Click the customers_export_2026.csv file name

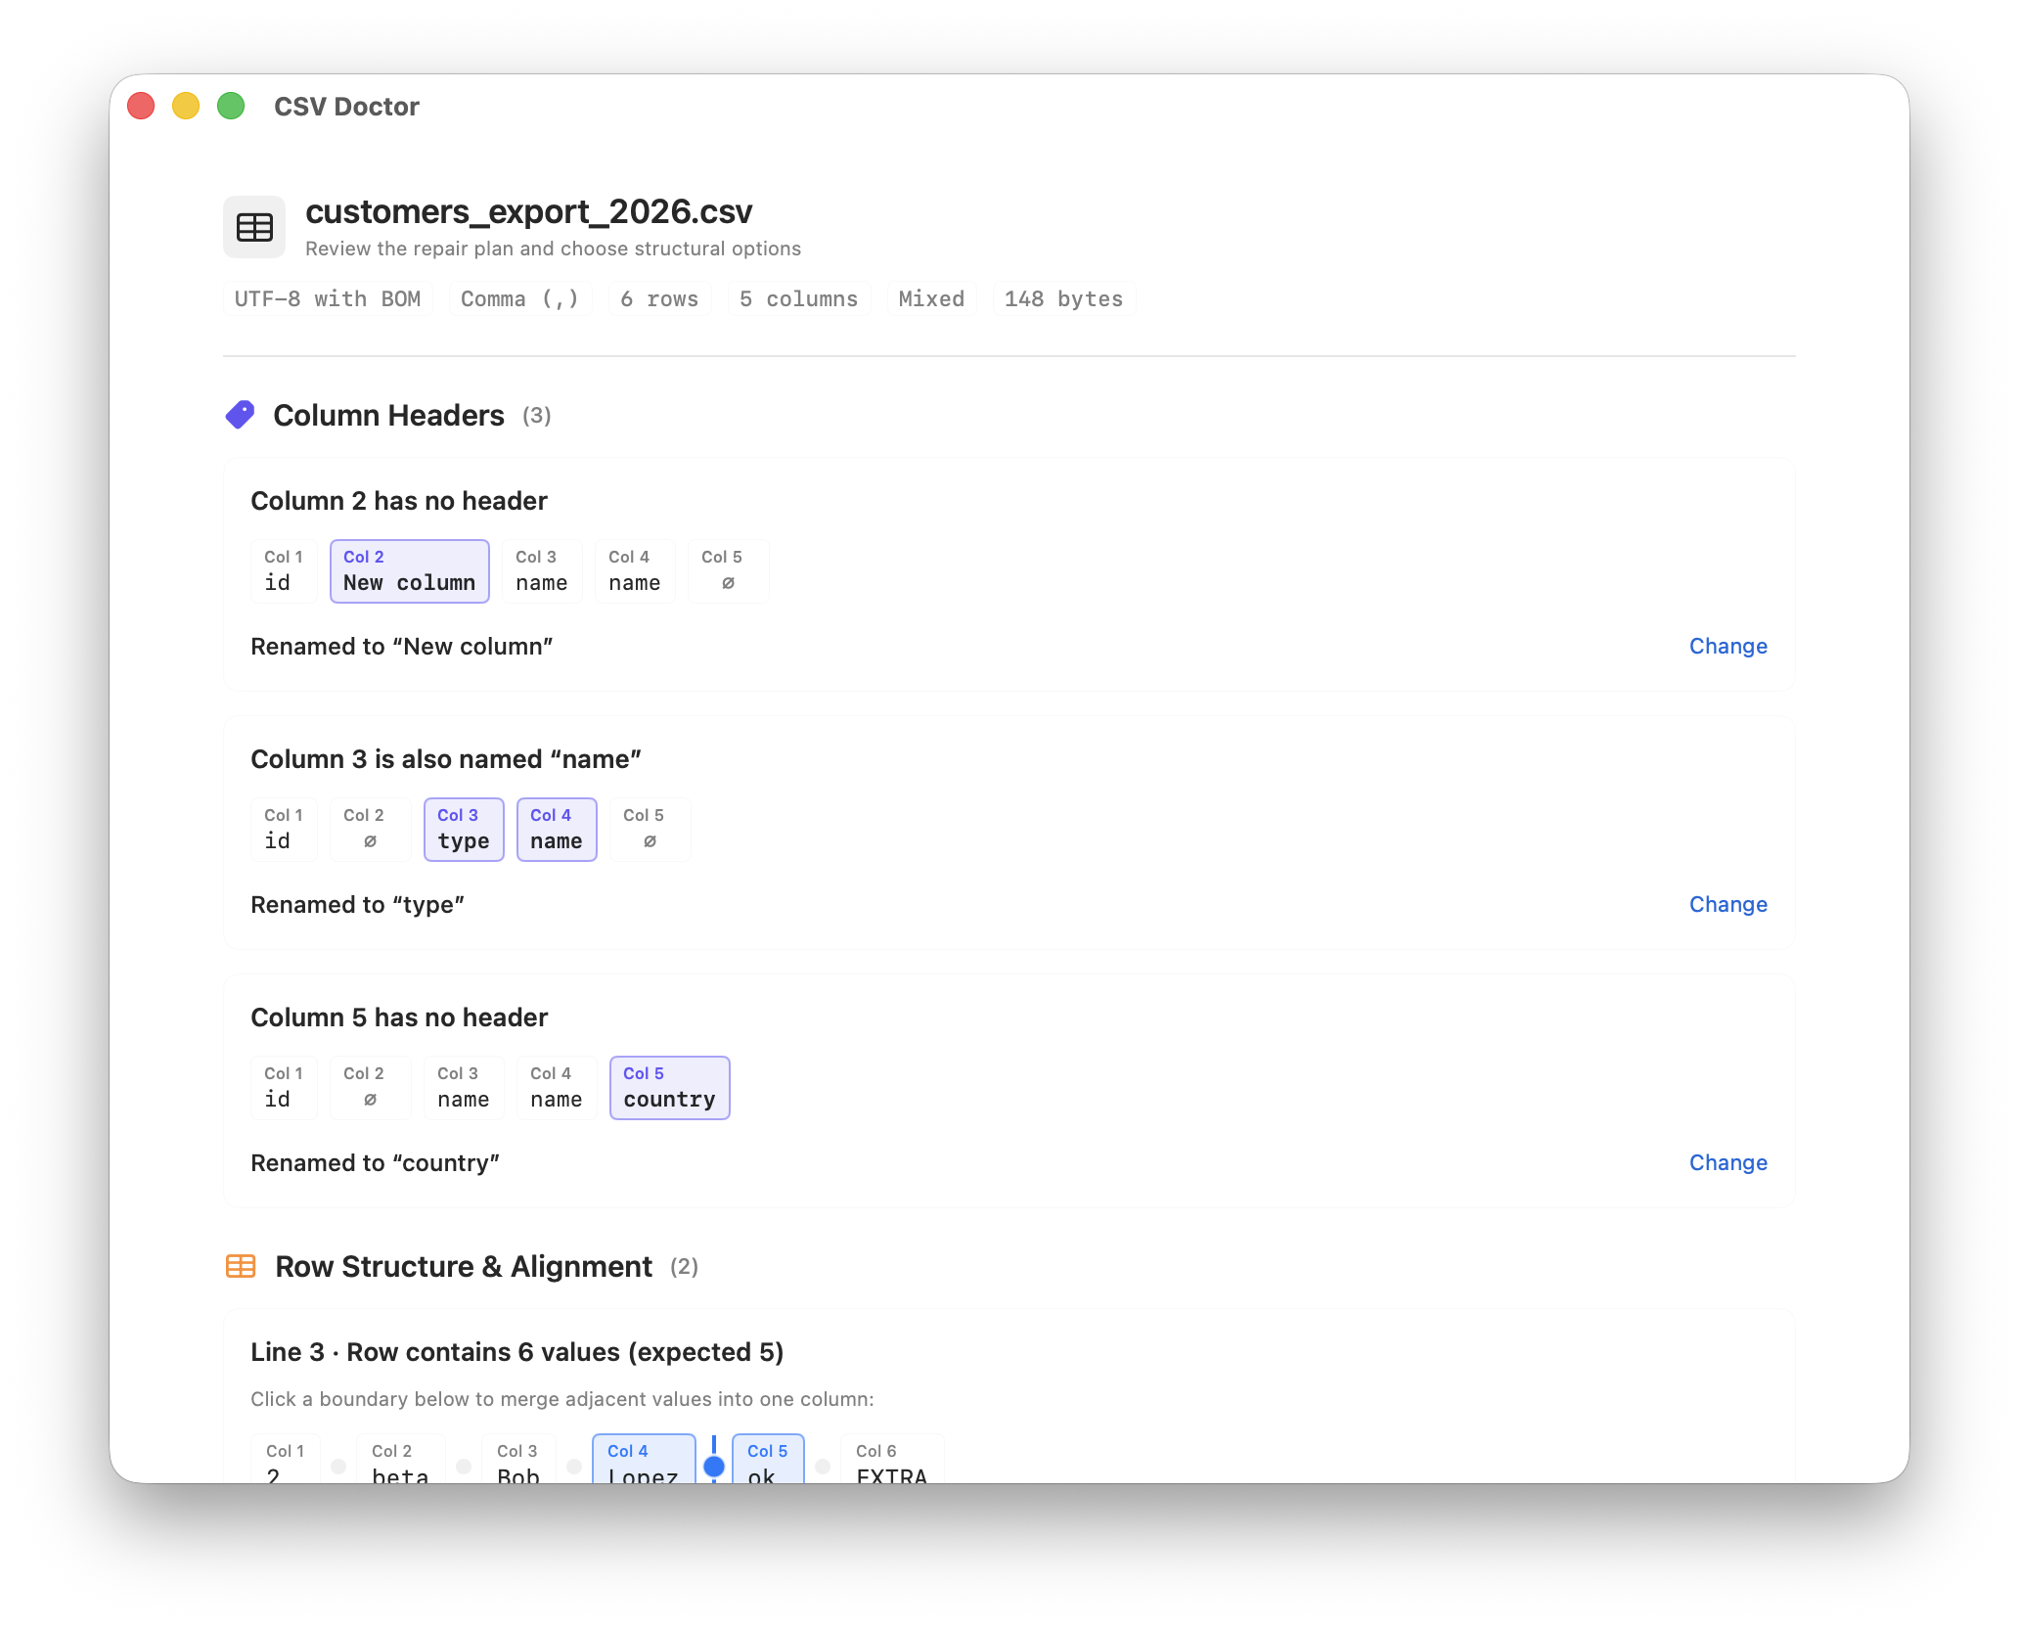click(x=529, y=211)
